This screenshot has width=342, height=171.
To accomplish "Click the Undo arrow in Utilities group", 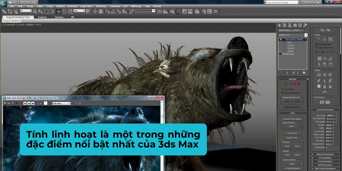I will pos(325,92).
